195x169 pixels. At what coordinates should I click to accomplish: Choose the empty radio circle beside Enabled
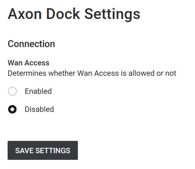(x=12, y=92)
